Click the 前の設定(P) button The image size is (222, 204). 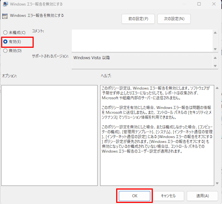pyautogui.click(x=138, y=19)
